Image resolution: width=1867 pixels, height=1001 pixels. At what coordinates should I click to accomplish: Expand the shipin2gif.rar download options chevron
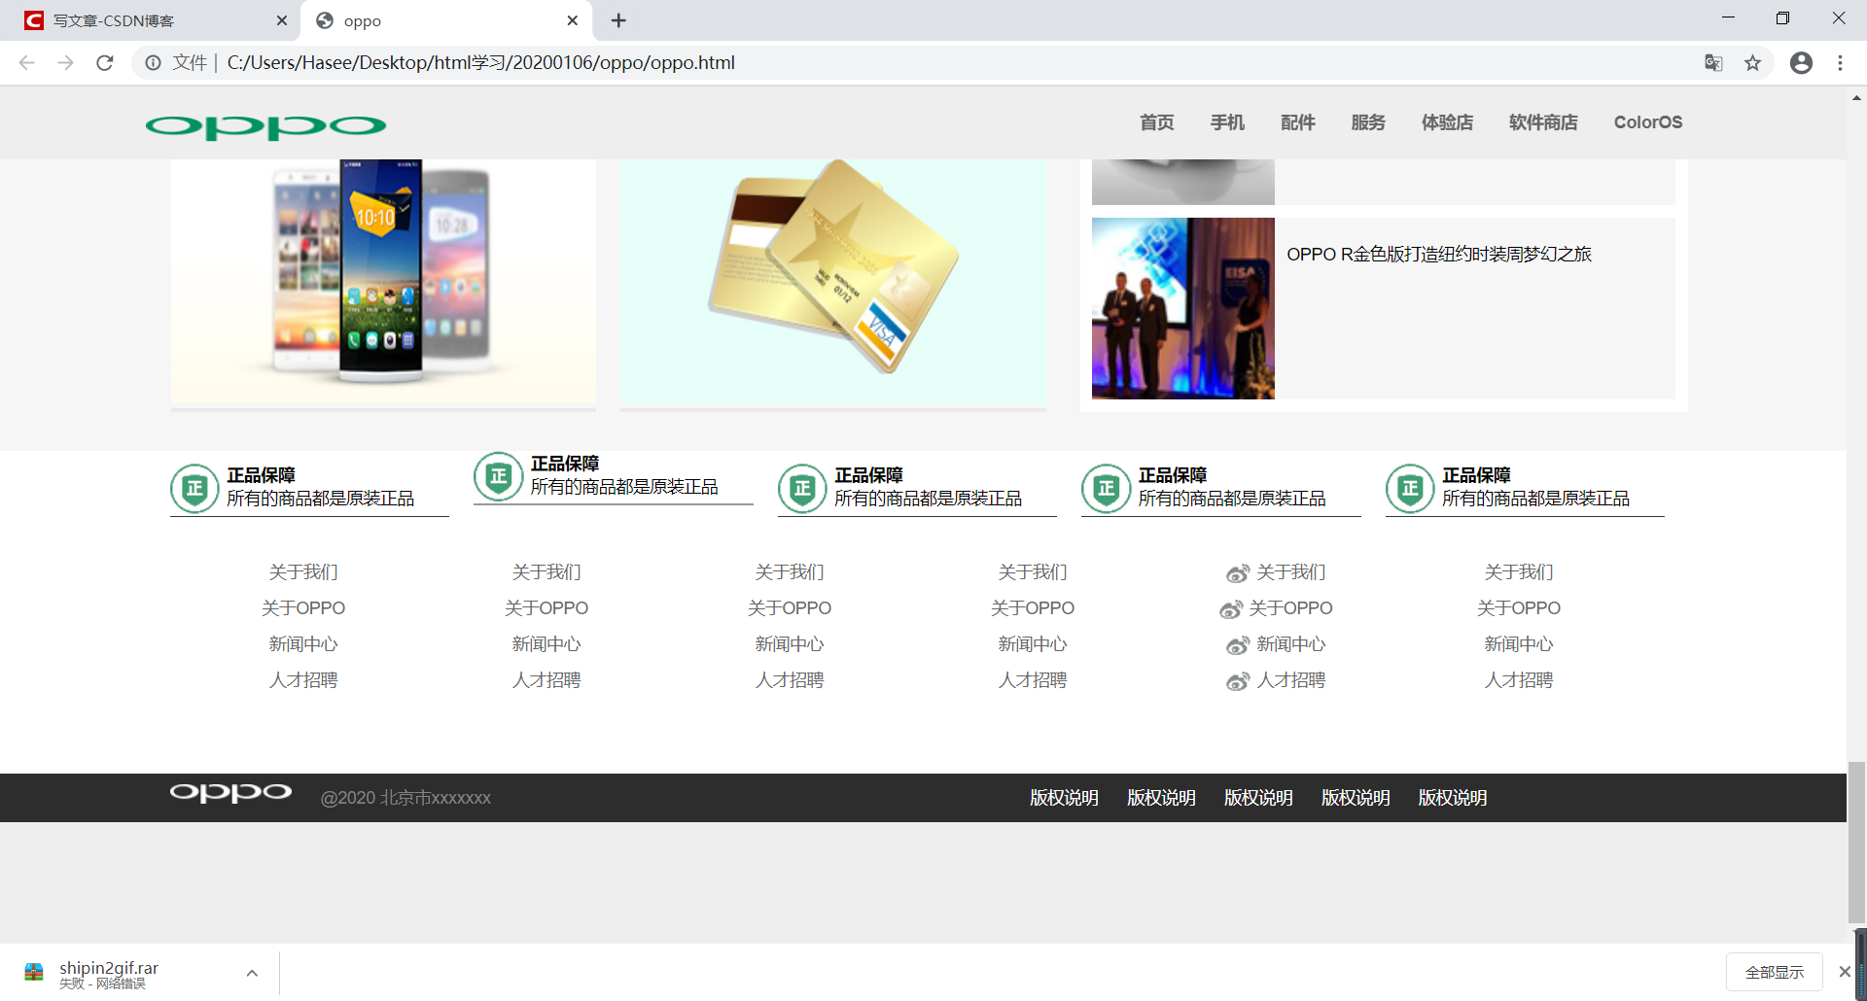click(x=252, y=972)
